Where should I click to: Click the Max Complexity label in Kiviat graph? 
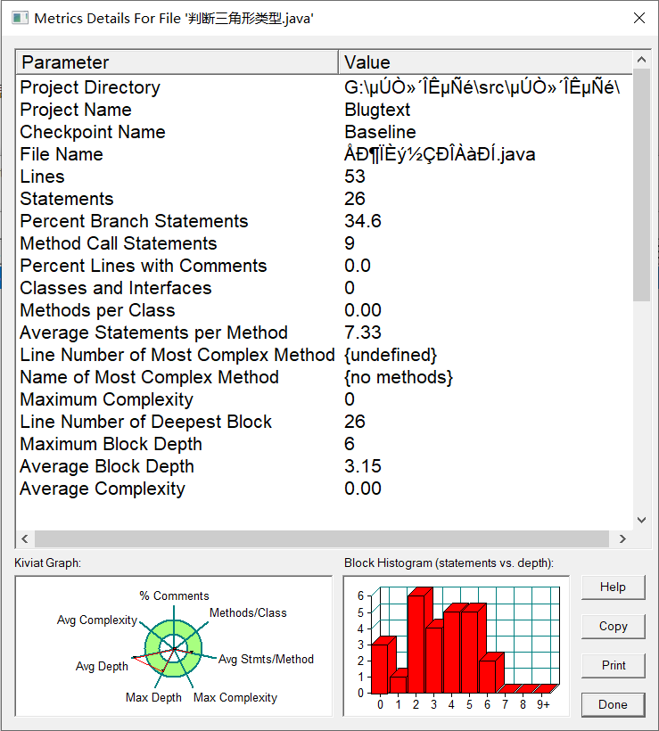pyautogui.click(x=235, y=697)
